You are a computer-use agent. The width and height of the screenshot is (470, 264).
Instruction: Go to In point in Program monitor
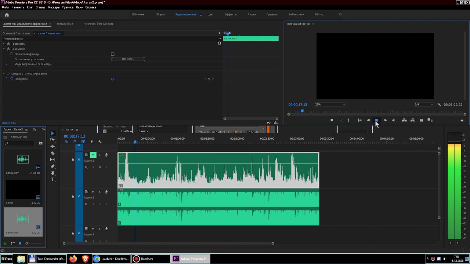coord(359,120)
